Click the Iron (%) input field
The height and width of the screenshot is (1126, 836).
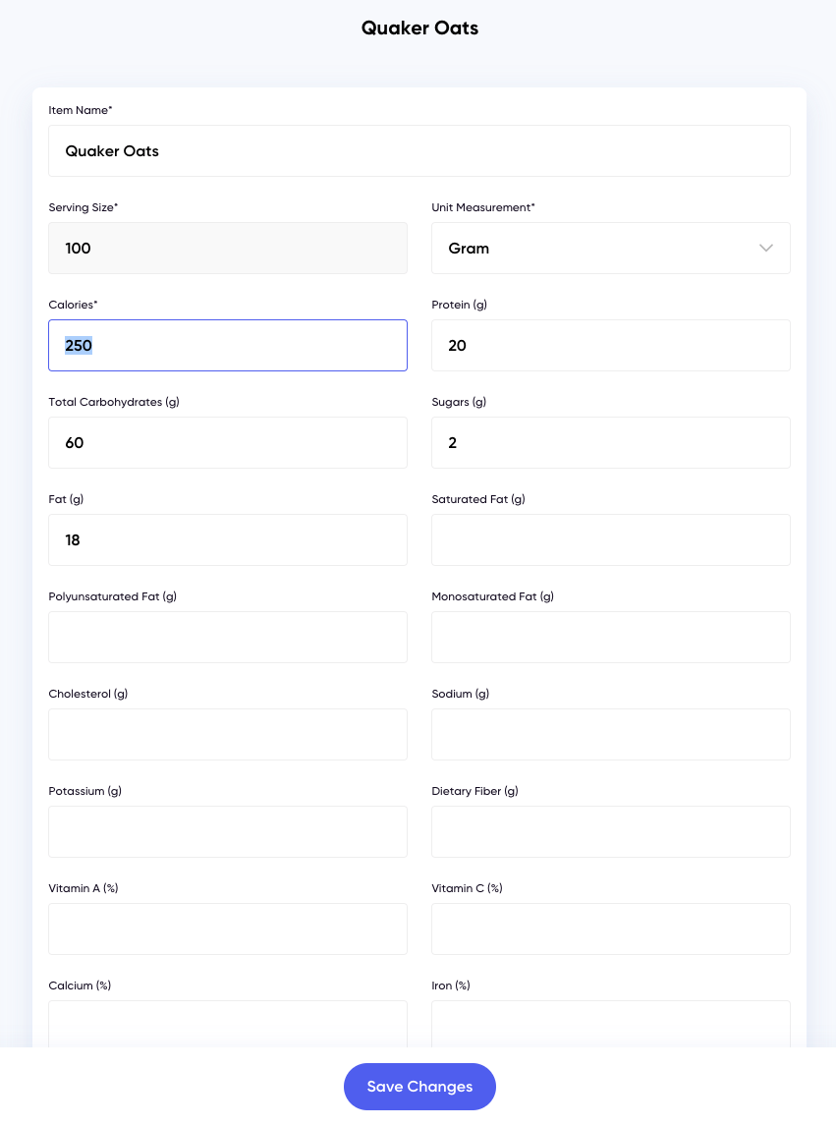pyautogui.click(x=610, y=1024)
